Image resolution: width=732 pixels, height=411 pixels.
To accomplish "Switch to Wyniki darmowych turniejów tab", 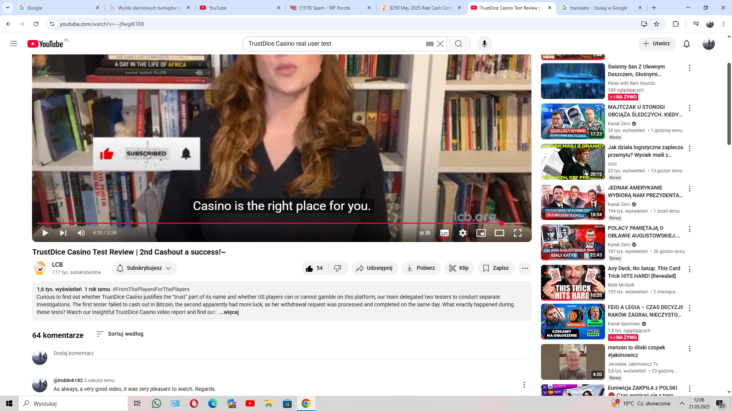I will 149,8.
